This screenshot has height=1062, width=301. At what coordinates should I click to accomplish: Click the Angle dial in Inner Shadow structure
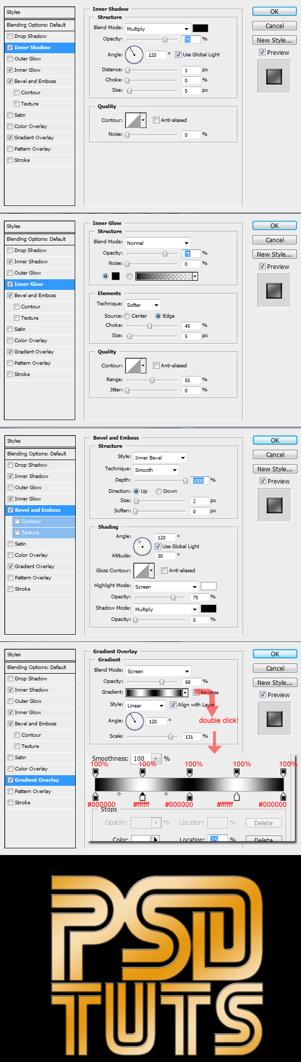(x=134, y=54)
